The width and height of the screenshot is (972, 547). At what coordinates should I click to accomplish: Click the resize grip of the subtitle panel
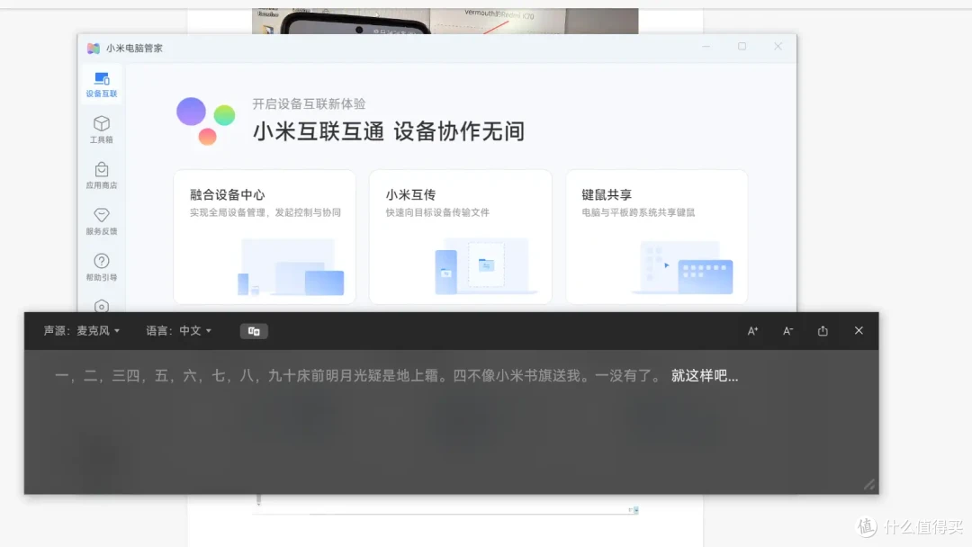(869, 484)
